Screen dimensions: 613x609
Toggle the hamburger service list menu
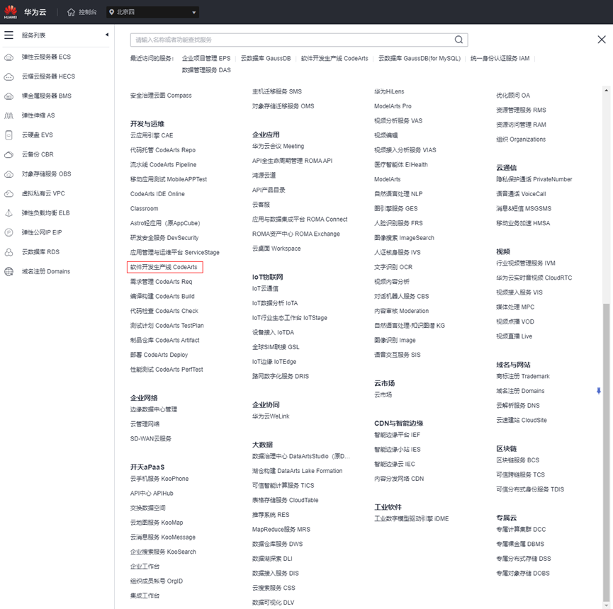tap(9, 35)
